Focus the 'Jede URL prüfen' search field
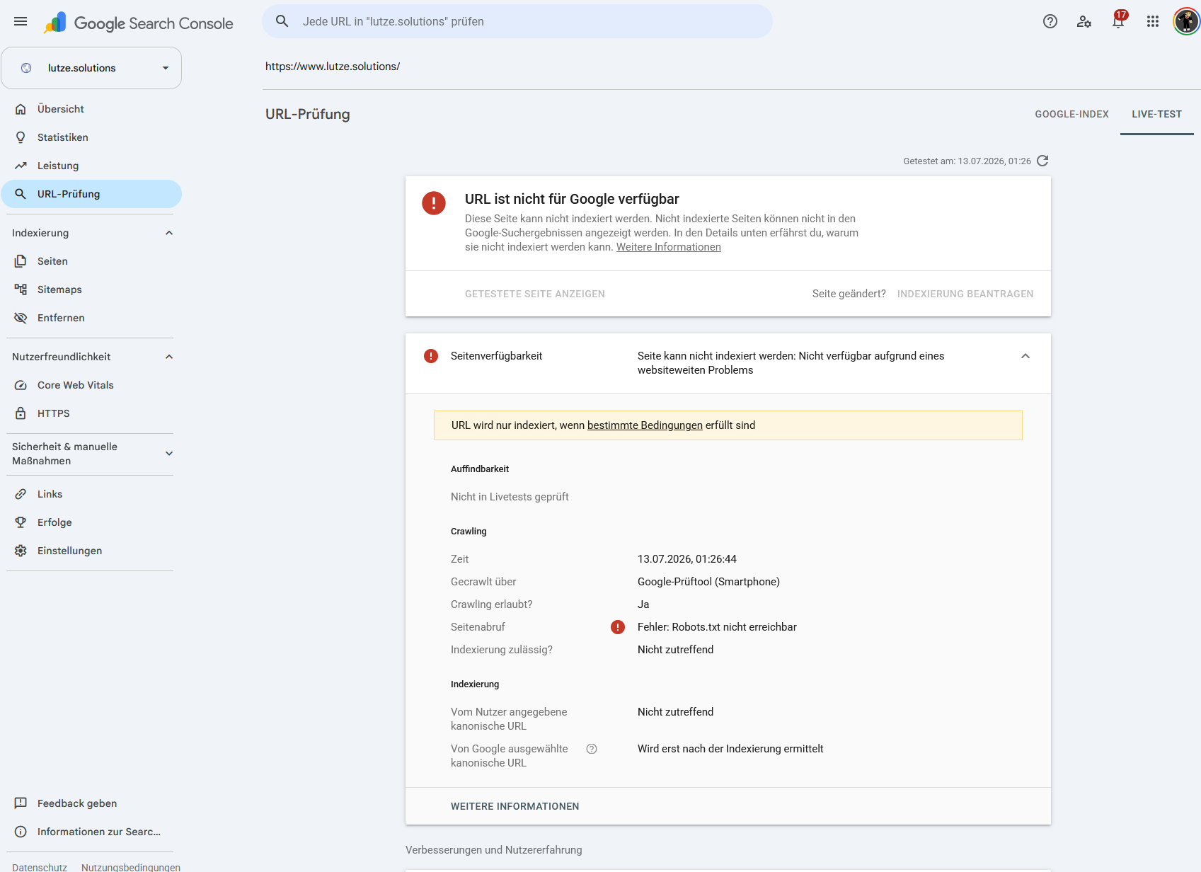The height and width of the screenshot is (872, 1201). pyautogui.click(x=517, y=21)
